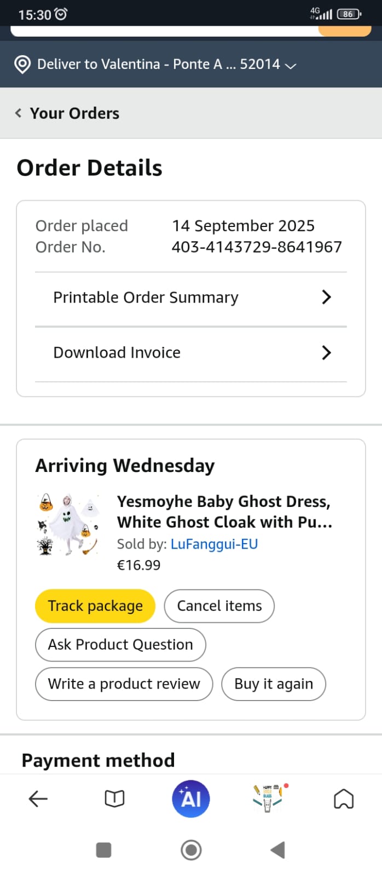Go back via the Your Orders link
The image size is (382, 875).
[x=74, y=113]
